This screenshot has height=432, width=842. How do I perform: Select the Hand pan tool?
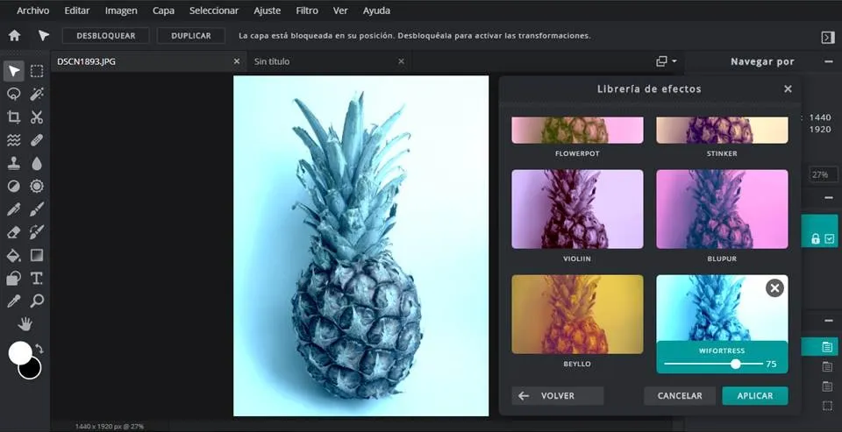click(25, 324)
